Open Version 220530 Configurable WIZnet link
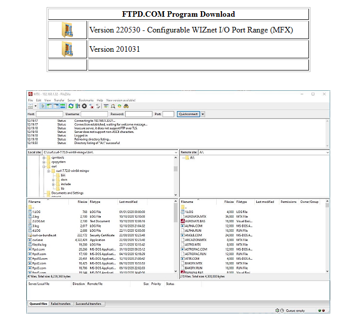Image resolution: width=353 pixels, height=318 pixels. tap(191, 30)
